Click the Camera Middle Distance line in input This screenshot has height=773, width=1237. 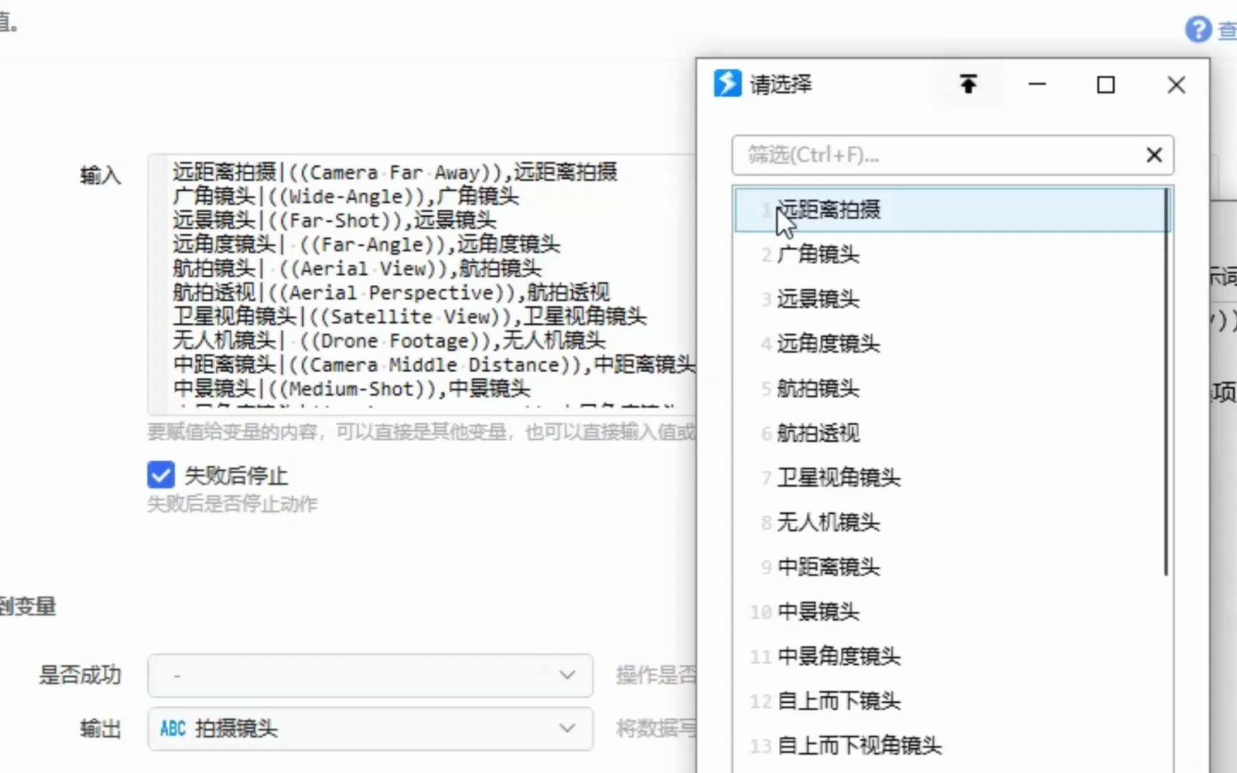pyautogui.click(x=434, y=364)
